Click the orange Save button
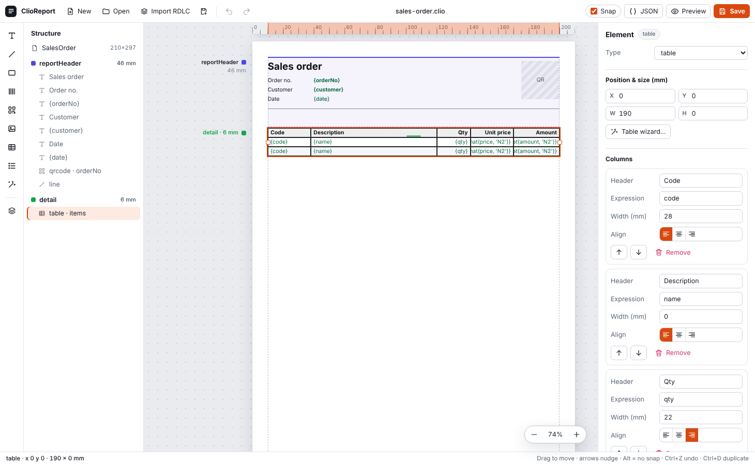 click(732, 11)
